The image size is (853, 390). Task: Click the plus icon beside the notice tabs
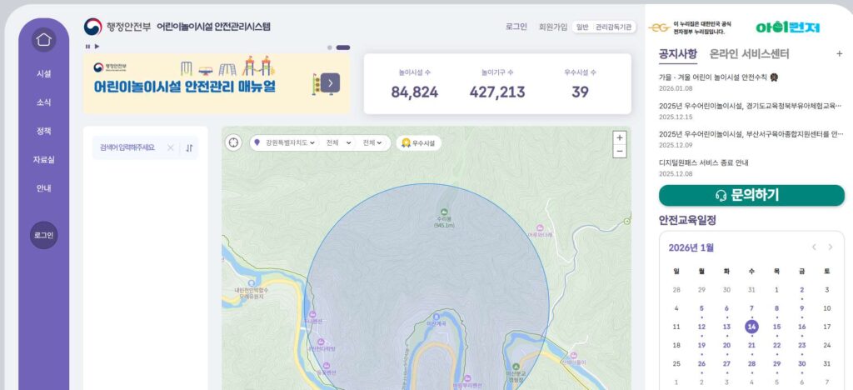click(x=839, y=54)
